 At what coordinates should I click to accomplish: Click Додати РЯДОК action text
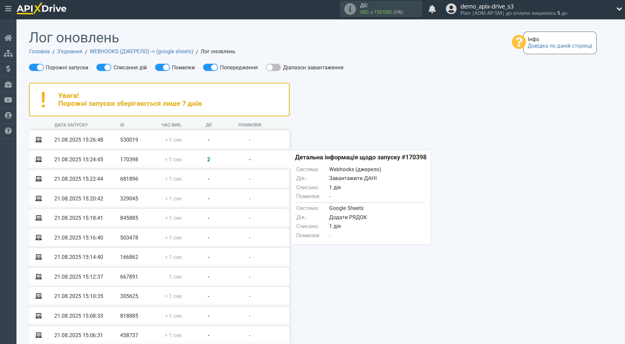point(348,217)
